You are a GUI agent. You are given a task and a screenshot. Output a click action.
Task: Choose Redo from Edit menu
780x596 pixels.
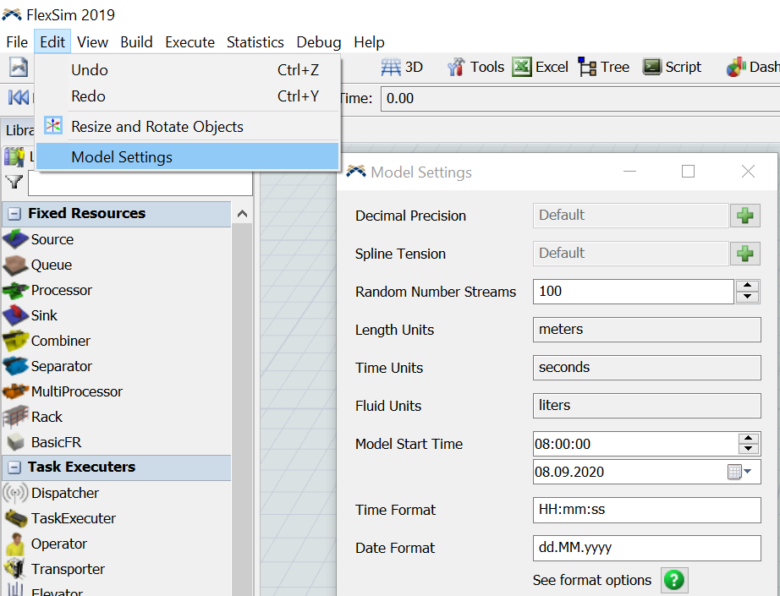click(x=188, y=96)
